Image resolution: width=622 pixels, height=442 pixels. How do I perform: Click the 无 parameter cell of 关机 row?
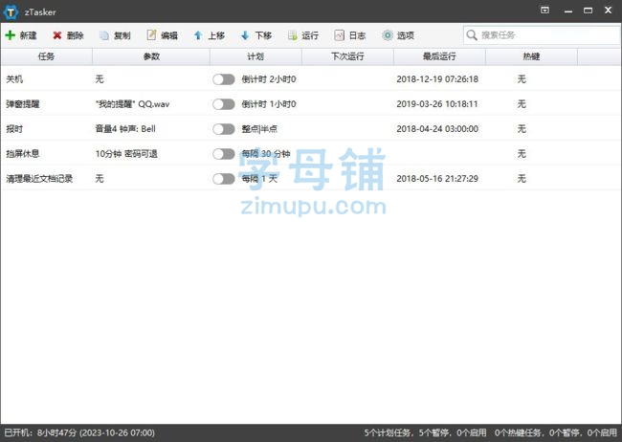pos(100,79)
